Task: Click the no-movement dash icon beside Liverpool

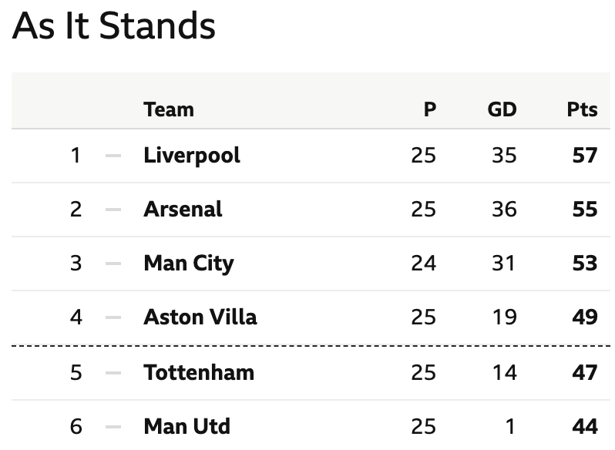Action: coord(113,156)
